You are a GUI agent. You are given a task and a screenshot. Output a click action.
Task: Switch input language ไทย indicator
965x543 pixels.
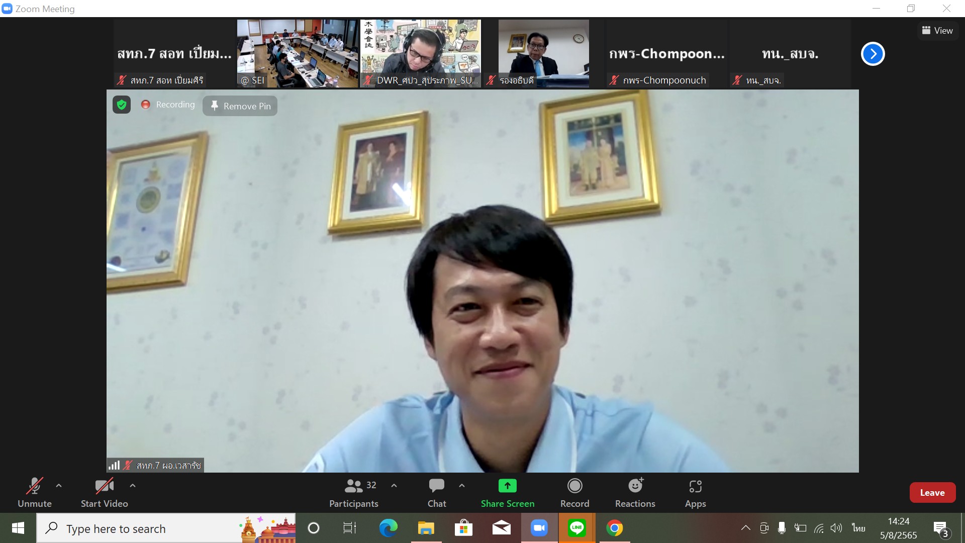pyautogui.click(x=858, y=528)
